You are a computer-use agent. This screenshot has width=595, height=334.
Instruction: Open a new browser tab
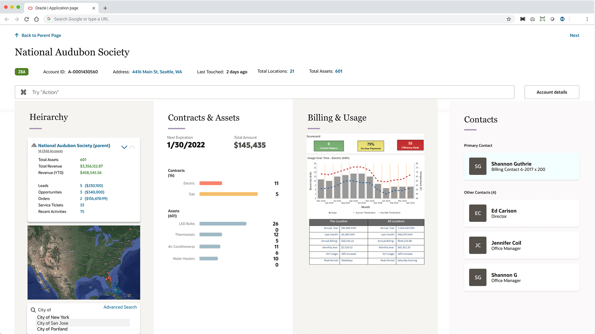[105, 8]
